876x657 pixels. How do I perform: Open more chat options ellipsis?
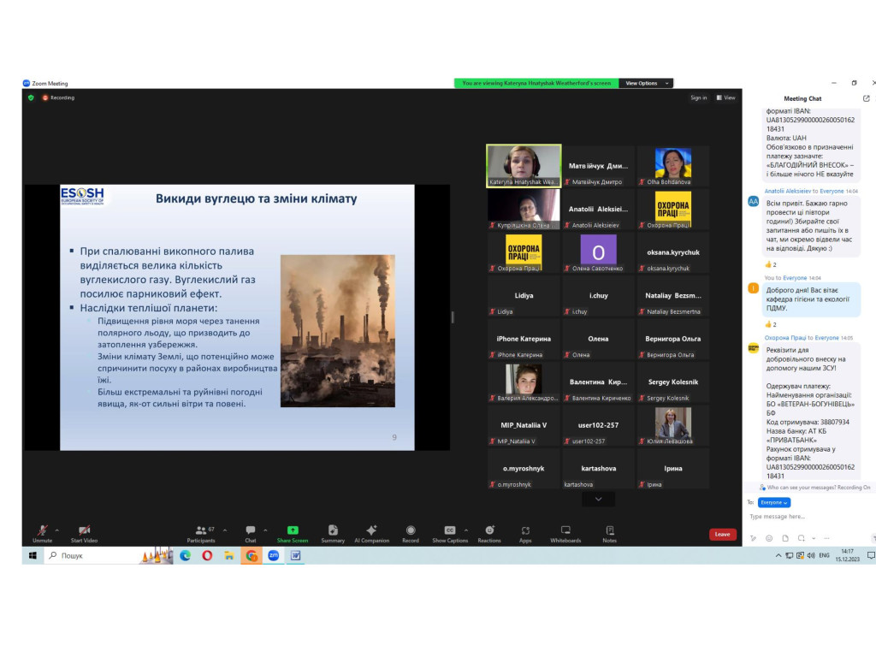[x=827, y=538]
